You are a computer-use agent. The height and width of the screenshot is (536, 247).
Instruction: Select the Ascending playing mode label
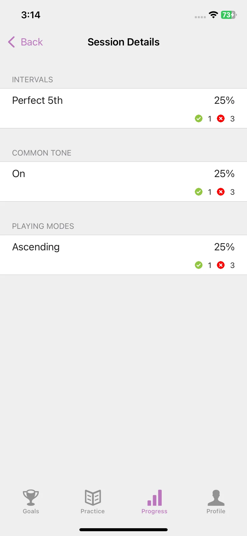pyautogui.click(x=36, y=247)
